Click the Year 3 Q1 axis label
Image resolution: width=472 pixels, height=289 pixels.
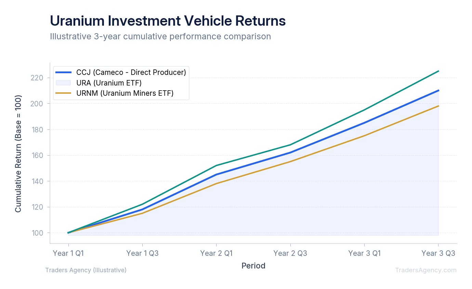tap(364, 253)
